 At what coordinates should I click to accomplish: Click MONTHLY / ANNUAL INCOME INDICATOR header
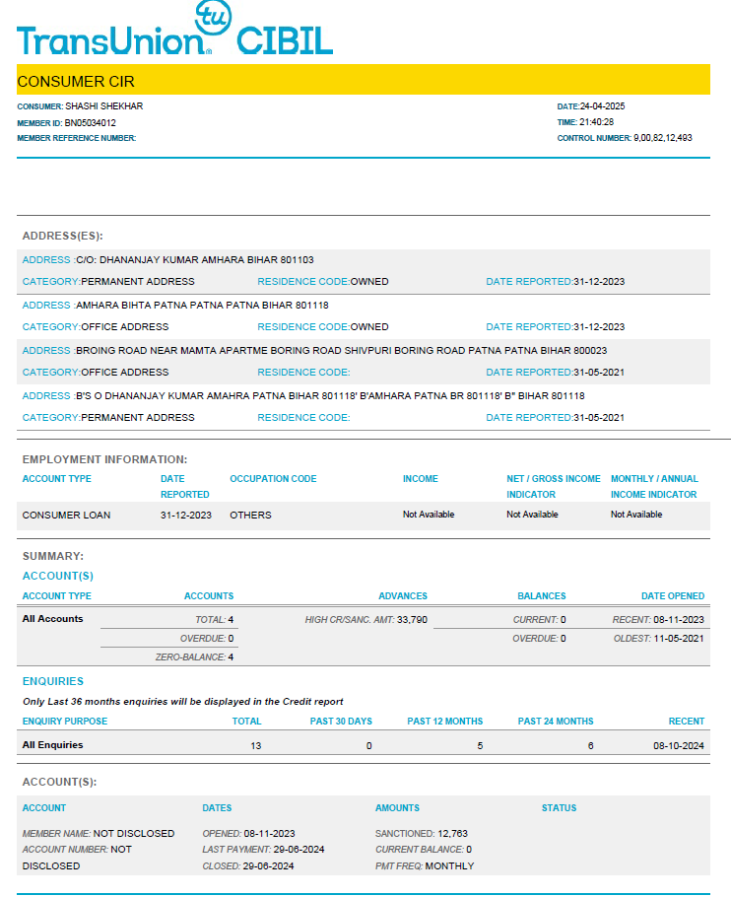(654, 486)
